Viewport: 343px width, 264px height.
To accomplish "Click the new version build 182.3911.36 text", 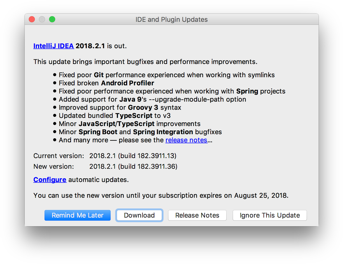I will pyautogui.click(x=133, y=167).
